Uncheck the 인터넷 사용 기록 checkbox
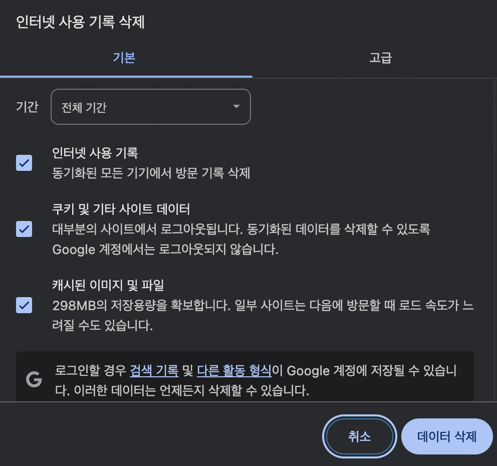Screen dimensions: 497x466 24,163
